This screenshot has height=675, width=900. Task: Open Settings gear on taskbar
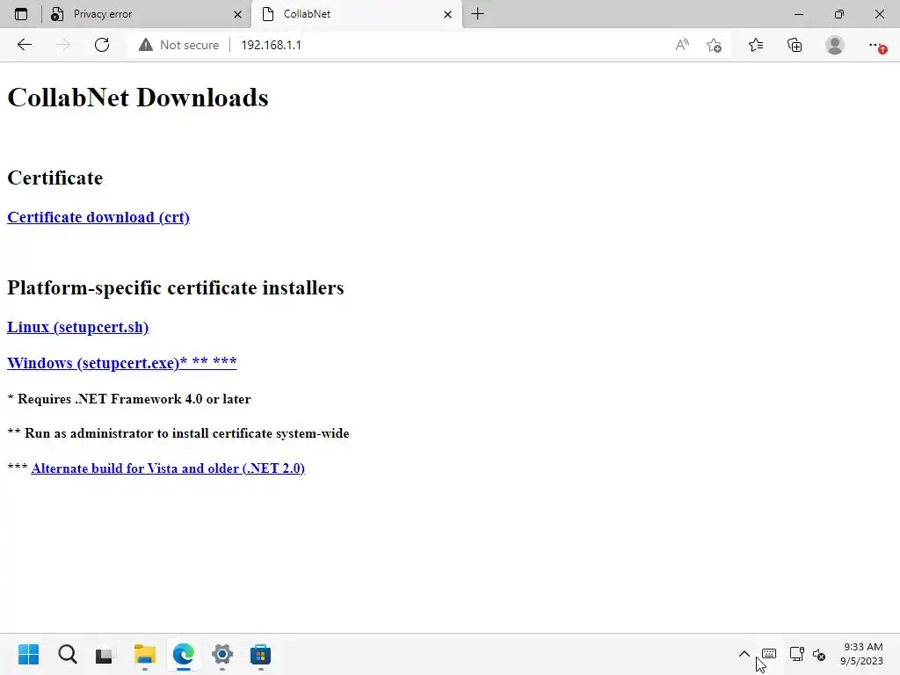point(222,654)
